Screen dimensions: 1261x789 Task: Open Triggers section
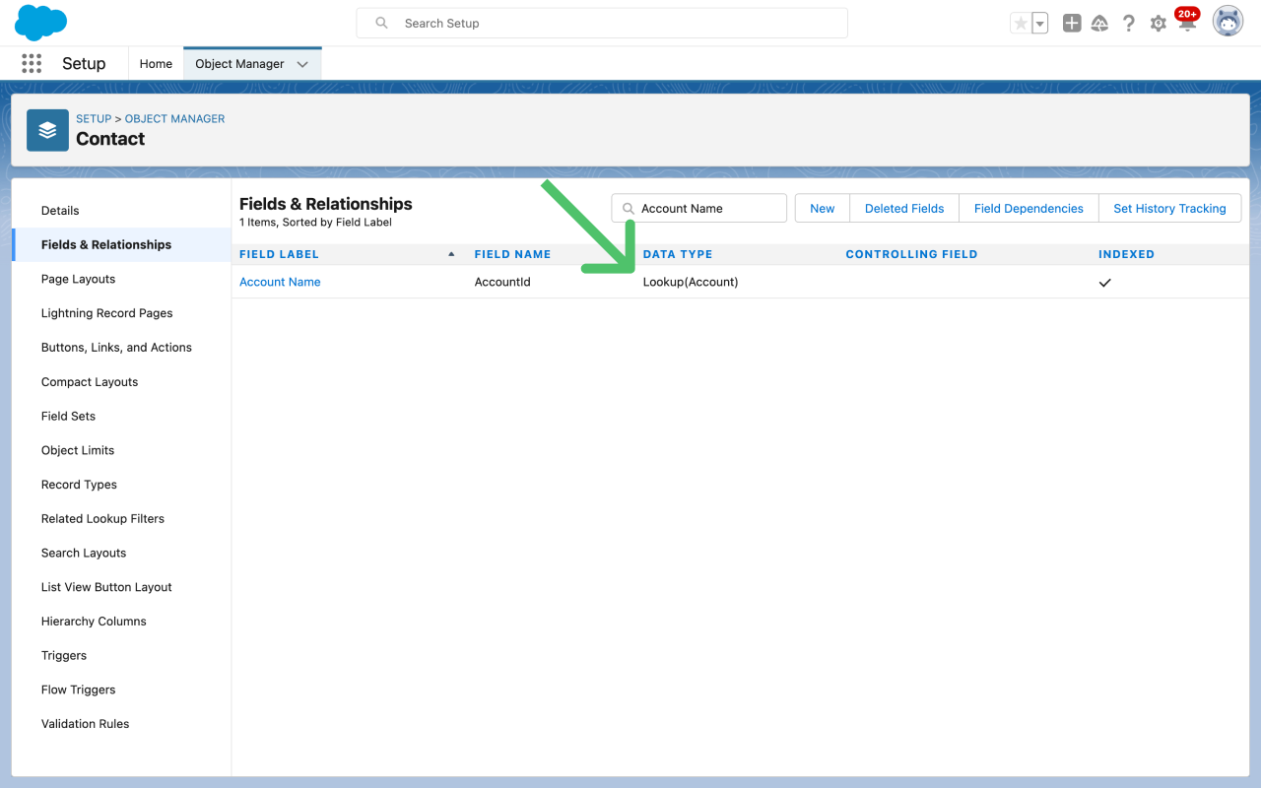[64, 655]
